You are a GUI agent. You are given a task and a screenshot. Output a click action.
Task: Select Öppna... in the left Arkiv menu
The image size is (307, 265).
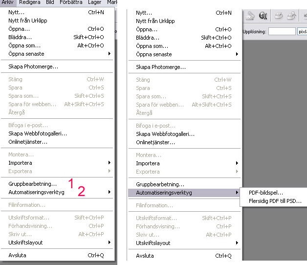click(x=57, y=29)
